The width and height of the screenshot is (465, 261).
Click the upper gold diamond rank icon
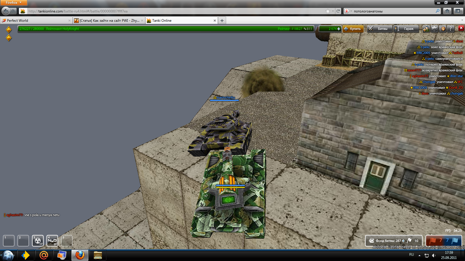9,30
